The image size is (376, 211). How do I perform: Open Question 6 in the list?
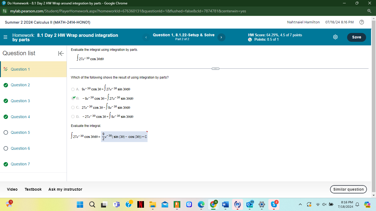click(33, 148)
